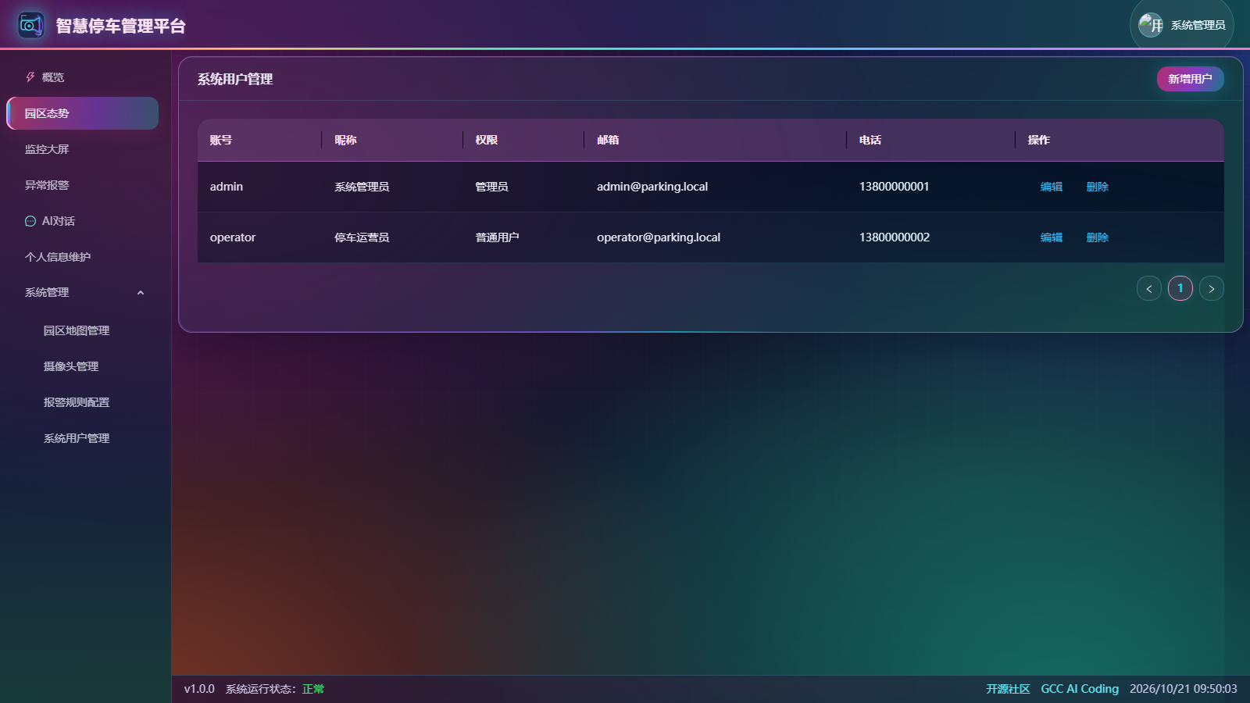Open the 开源社区 footer link
Screen dimensions: 1250x703
(x=1008, y=689)
